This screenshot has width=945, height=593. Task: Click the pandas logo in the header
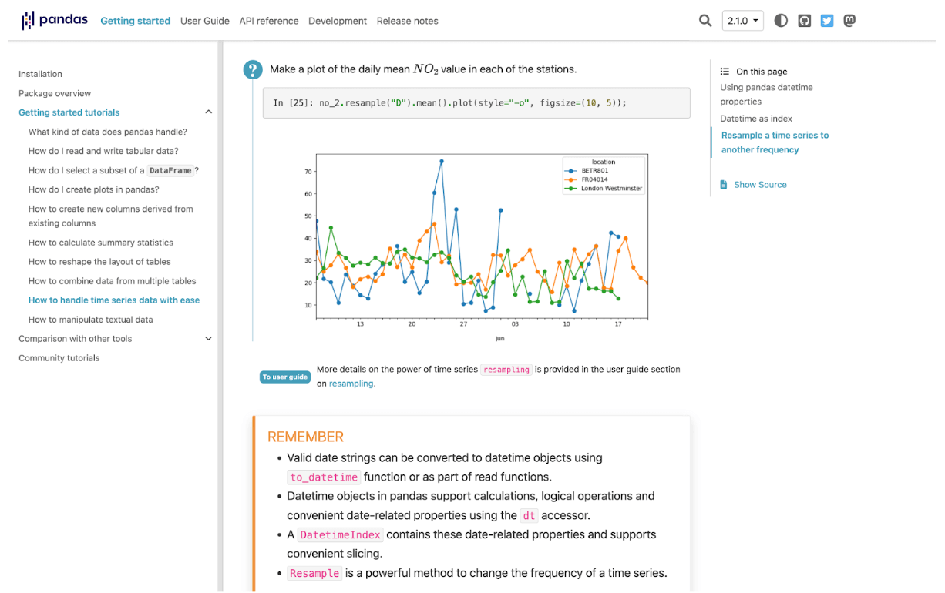pyautogui.click(x=54, y=21)
